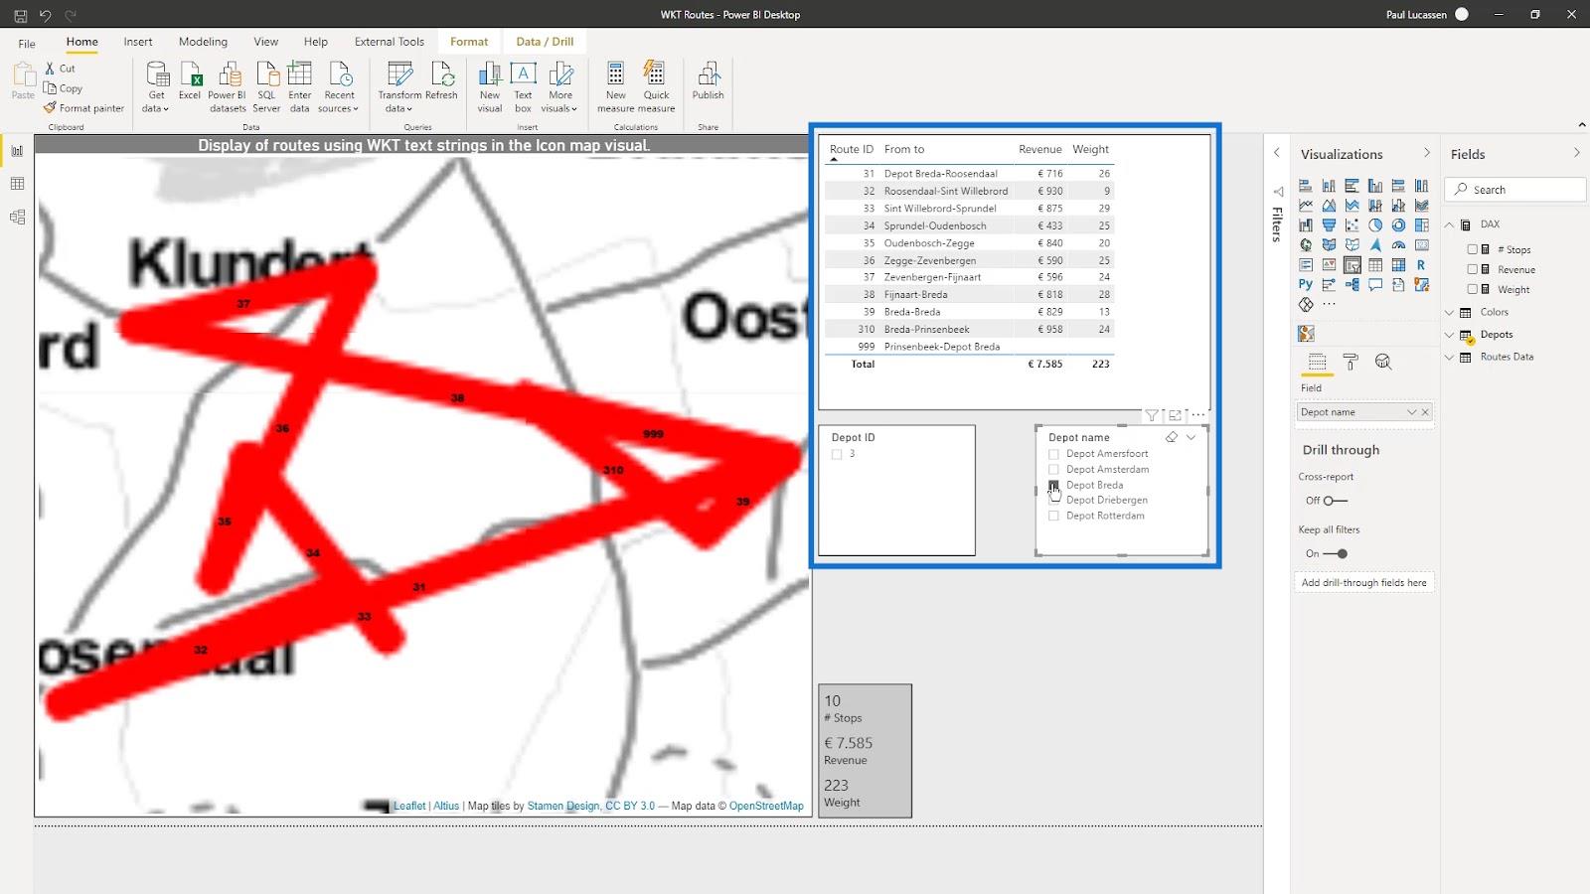Select the scatter chart visual

(x=1351, y=225)
